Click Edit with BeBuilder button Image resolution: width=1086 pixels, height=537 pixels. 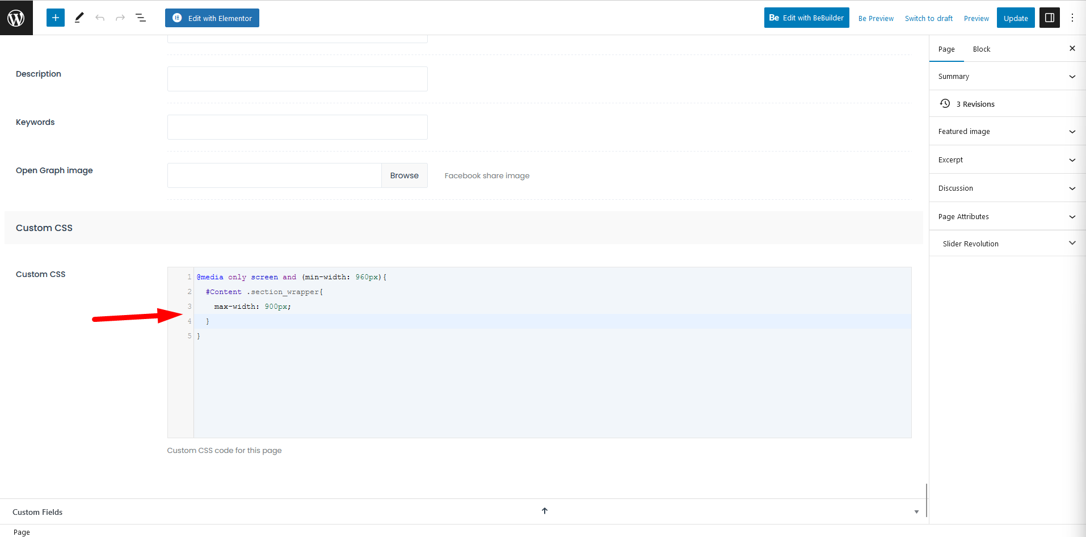[806, 18]
